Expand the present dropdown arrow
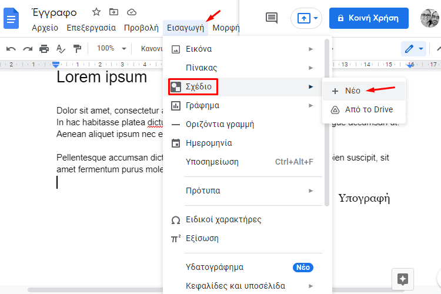The height and width of the screenshot is (294, 441). coord(316,18)
